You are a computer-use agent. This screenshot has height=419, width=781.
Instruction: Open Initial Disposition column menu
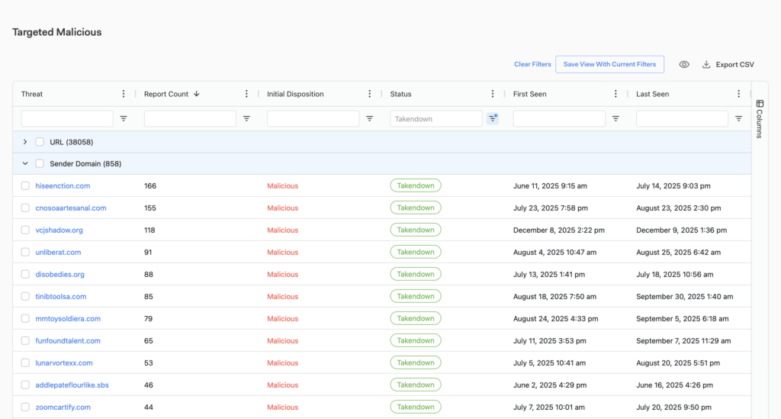[x=370, y=94]
